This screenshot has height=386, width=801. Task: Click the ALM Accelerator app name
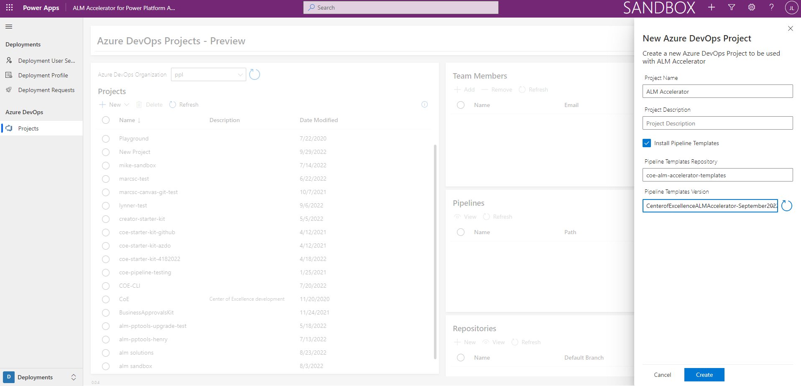pyautogui.click(x=124, y=8)
